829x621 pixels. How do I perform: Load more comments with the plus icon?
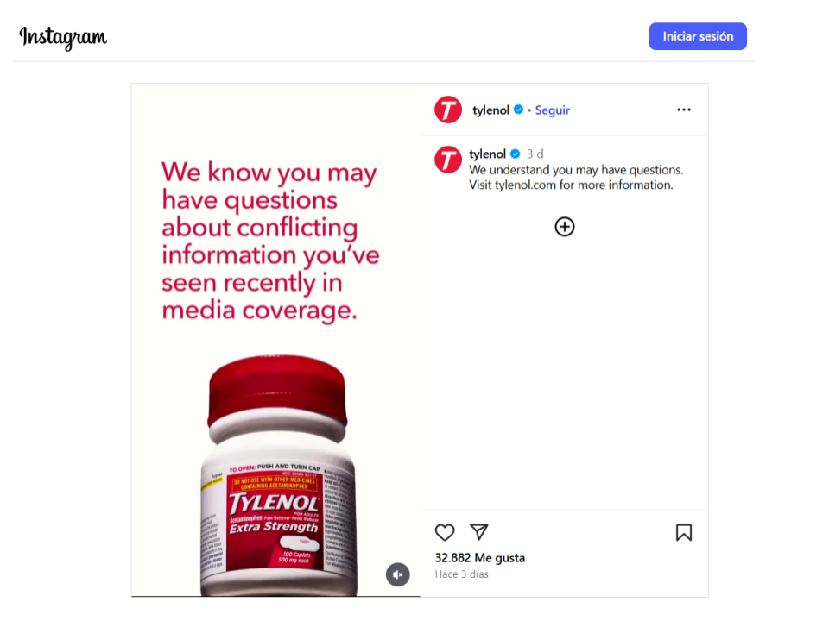564,227
